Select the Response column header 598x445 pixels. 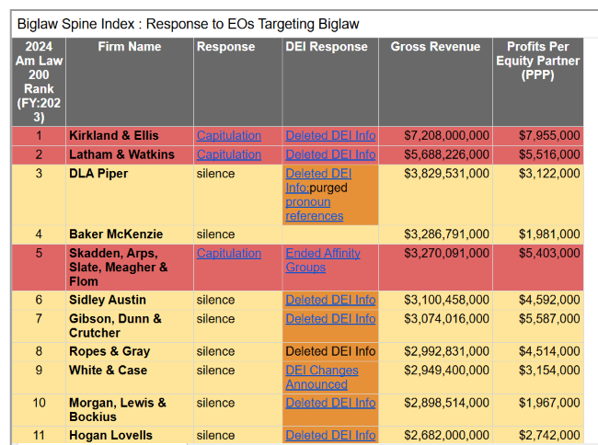coord(238,82)
